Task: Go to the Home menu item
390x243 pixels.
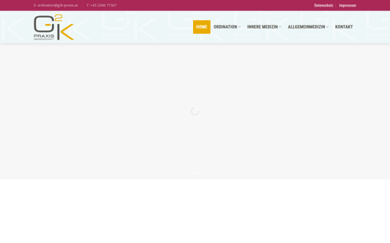Action: (x=201, y=27)
